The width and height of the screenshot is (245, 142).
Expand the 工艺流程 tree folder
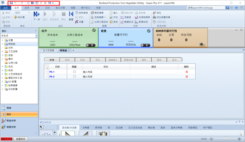[x=3, y=52]
